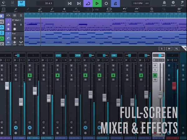Image resolution: width=187 pixels, height=140 pixels.
Task: Mute the EP Mark I track
Action: [14, 24]
